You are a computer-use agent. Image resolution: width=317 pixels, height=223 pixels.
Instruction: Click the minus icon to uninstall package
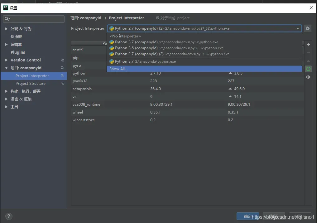[x=308, y=53]
